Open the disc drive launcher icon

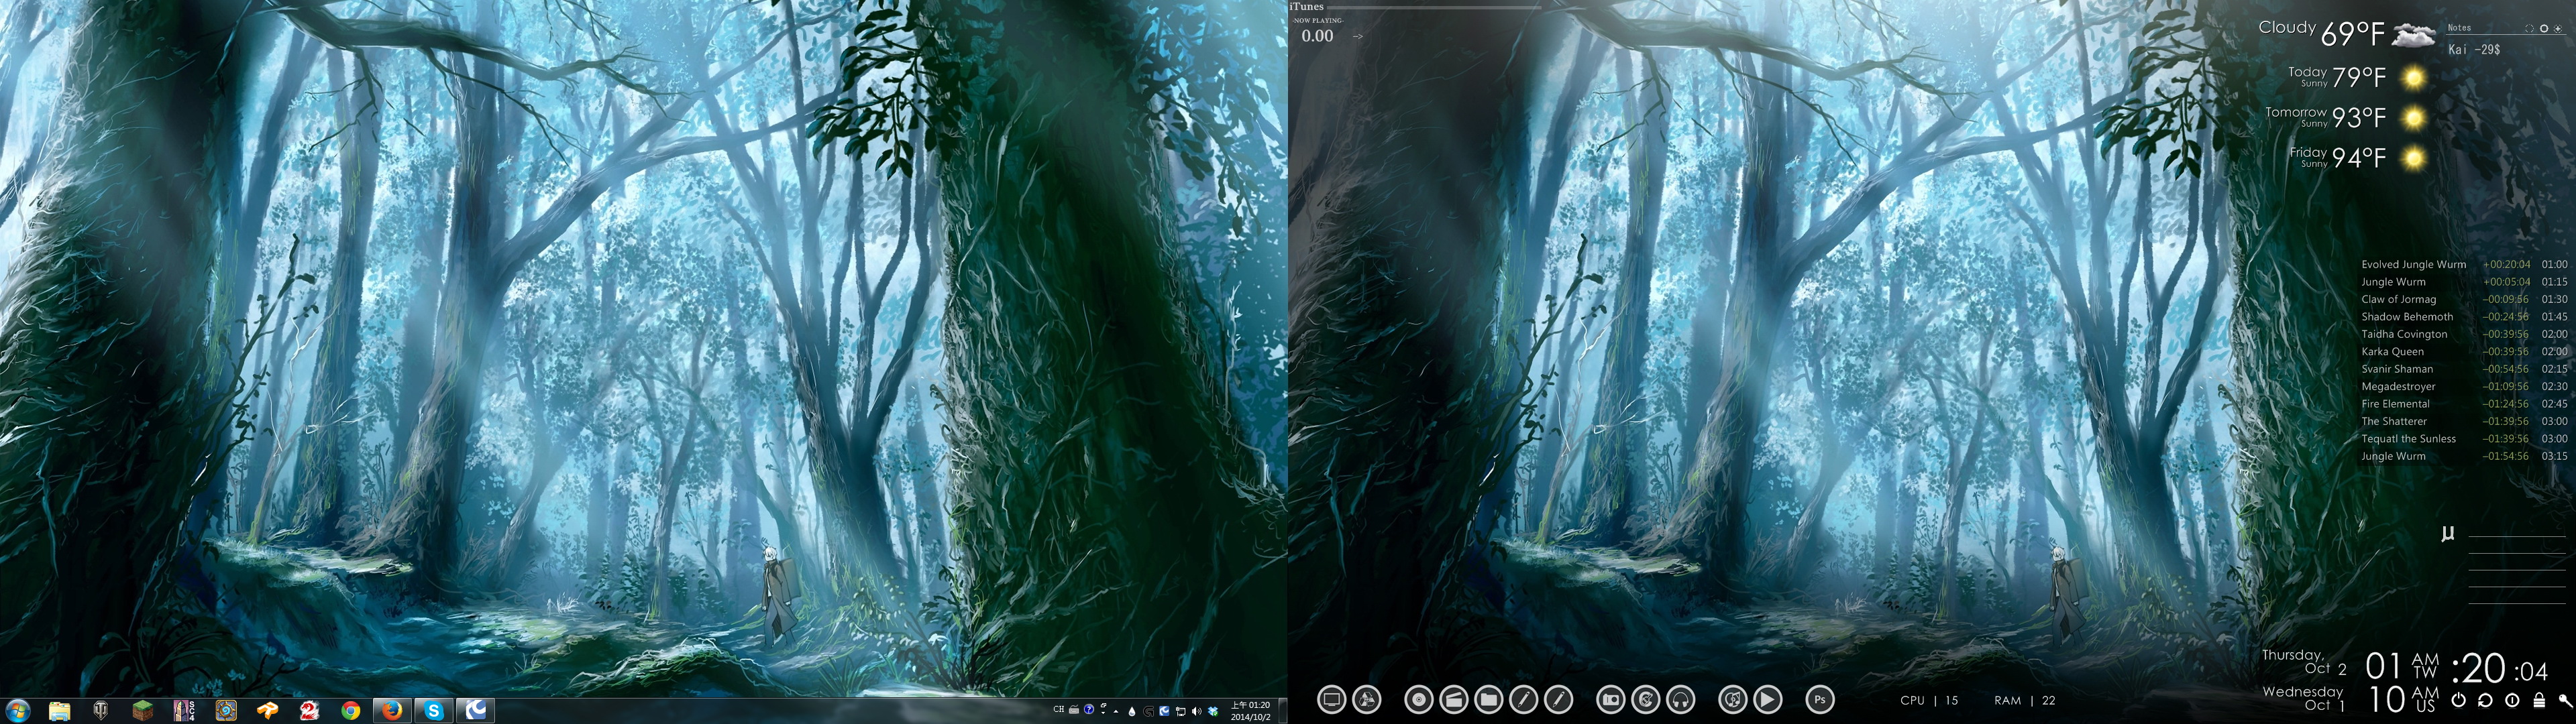click(1419, 700)
